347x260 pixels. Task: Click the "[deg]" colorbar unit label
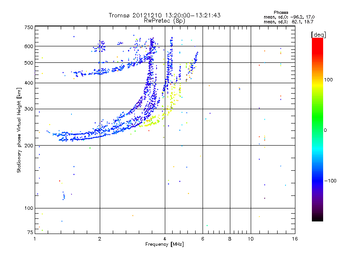pos(318,35)
